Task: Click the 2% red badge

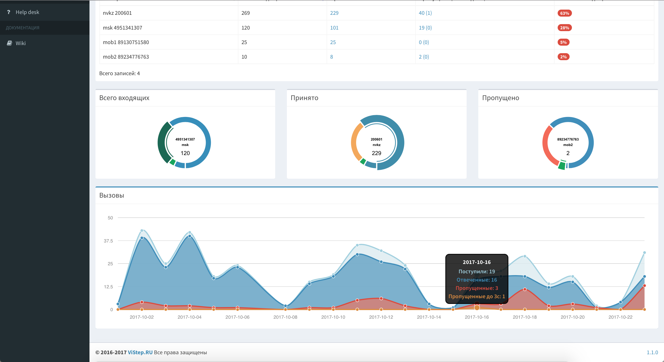Action: click(x=563, y=57)
